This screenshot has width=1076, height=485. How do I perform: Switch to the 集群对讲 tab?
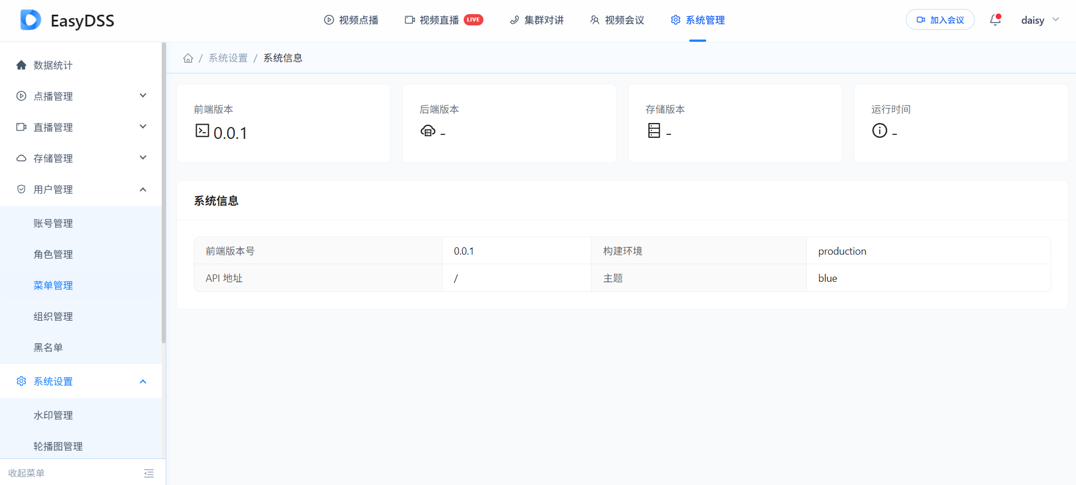point(537,20)
